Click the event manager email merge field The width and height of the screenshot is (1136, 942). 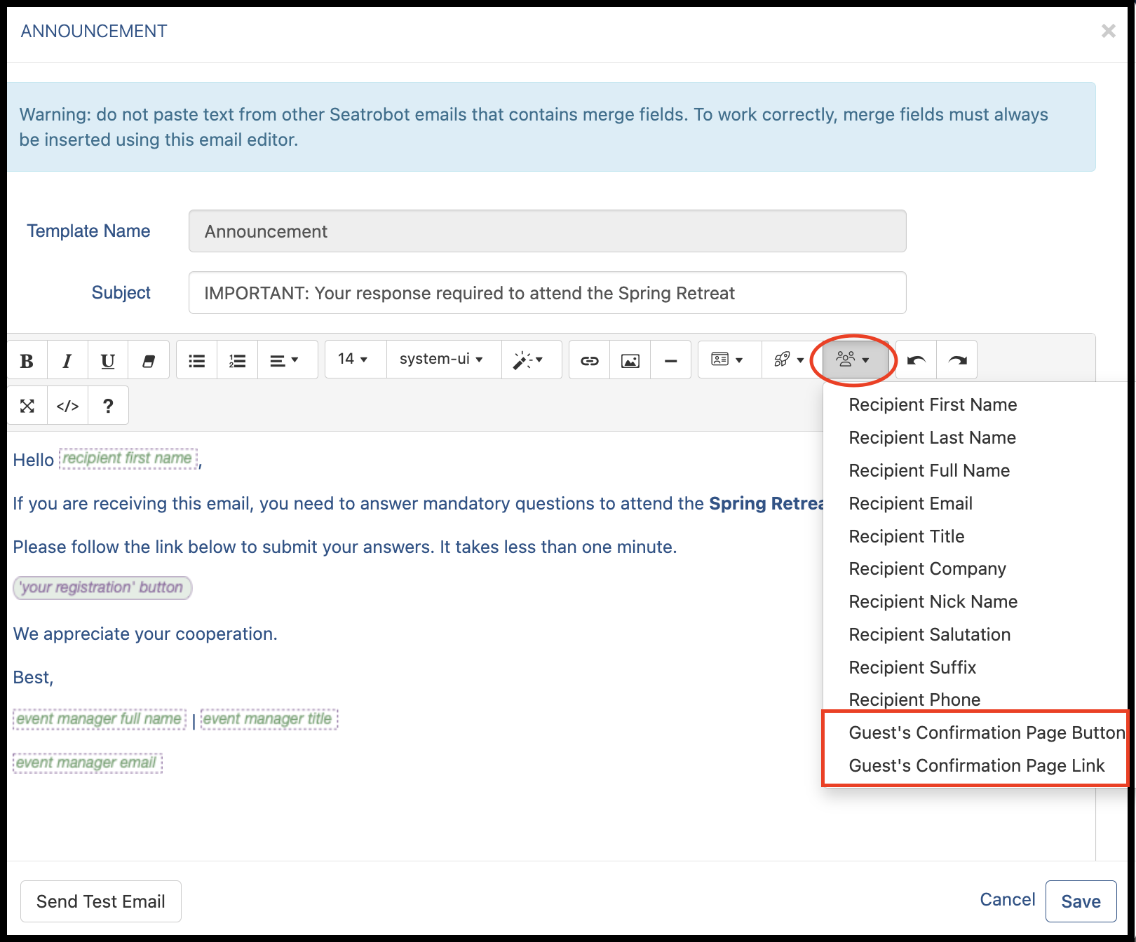88,763
